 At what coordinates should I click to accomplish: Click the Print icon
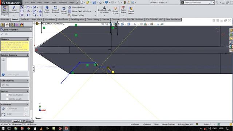pyautogui.click(x=100, y=3)
